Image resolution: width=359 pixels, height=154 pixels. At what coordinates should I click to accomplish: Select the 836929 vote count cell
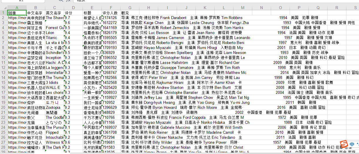pyautogui.click(x=111, y=53)
